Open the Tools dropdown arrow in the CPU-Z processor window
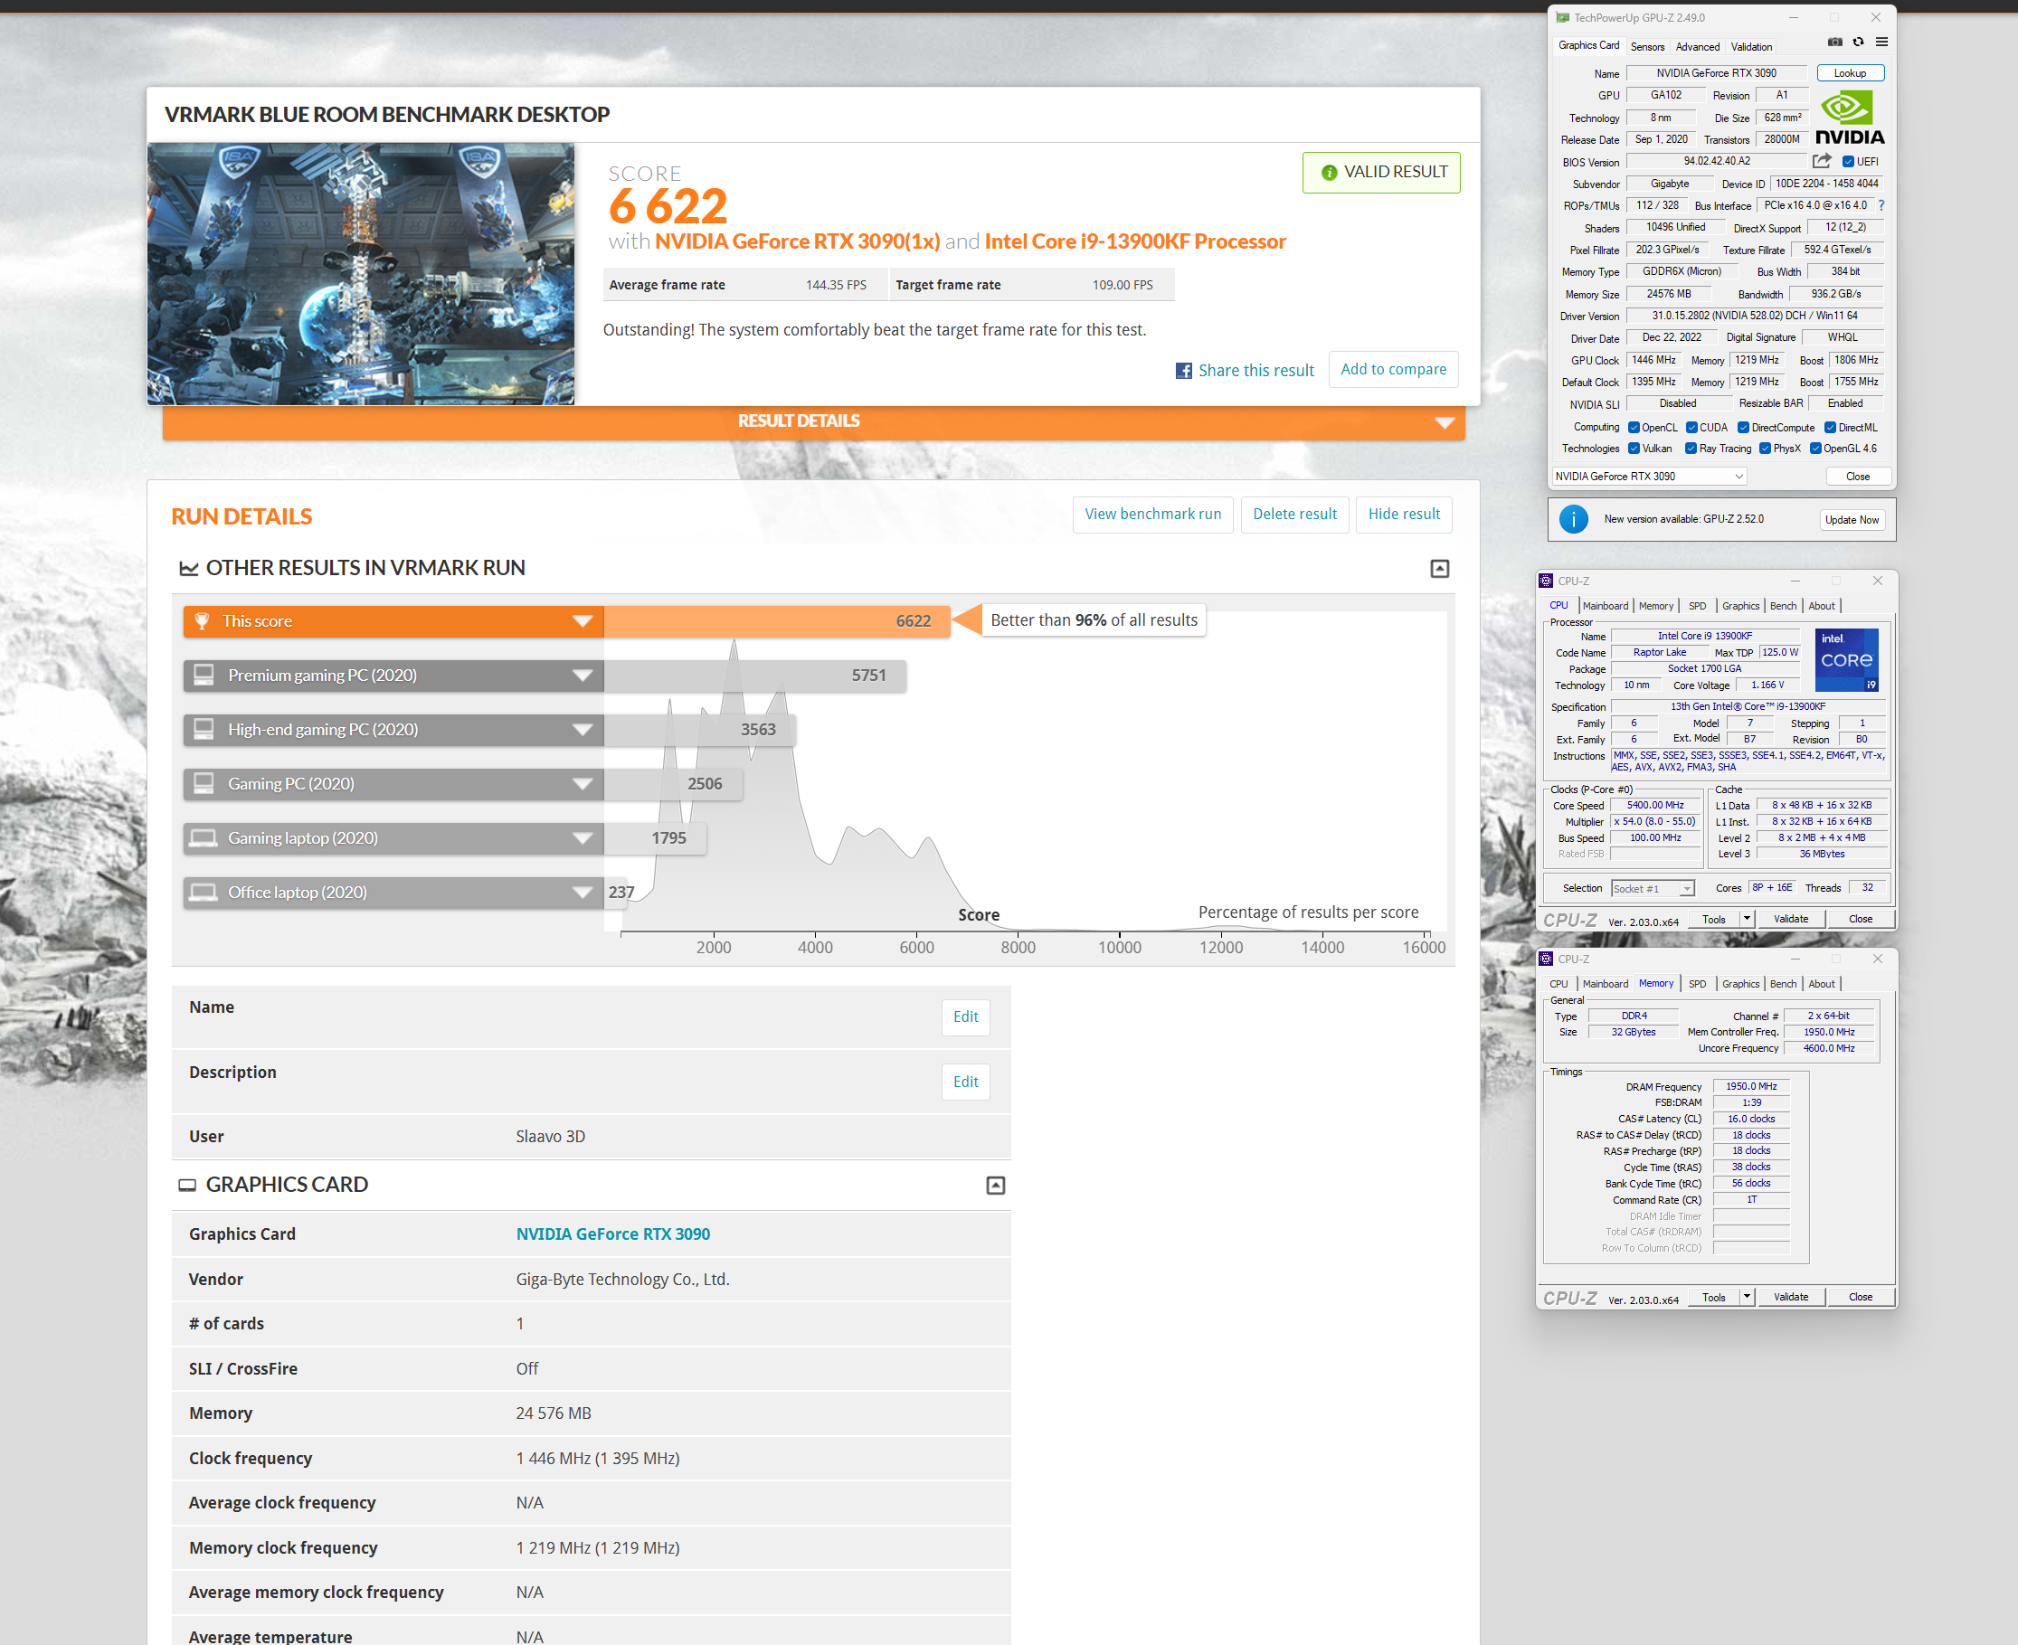 (1747, 919)
